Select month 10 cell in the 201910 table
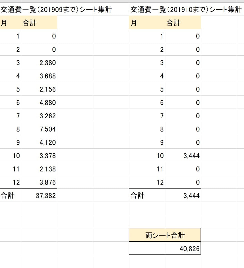This screenshot has width=244, height=268. point(147,155)
